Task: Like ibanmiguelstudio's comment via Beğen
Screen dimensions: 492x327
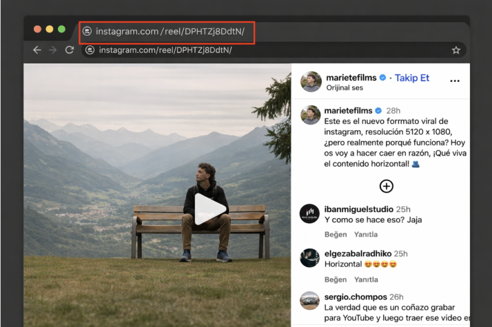Action: (336, 235)
